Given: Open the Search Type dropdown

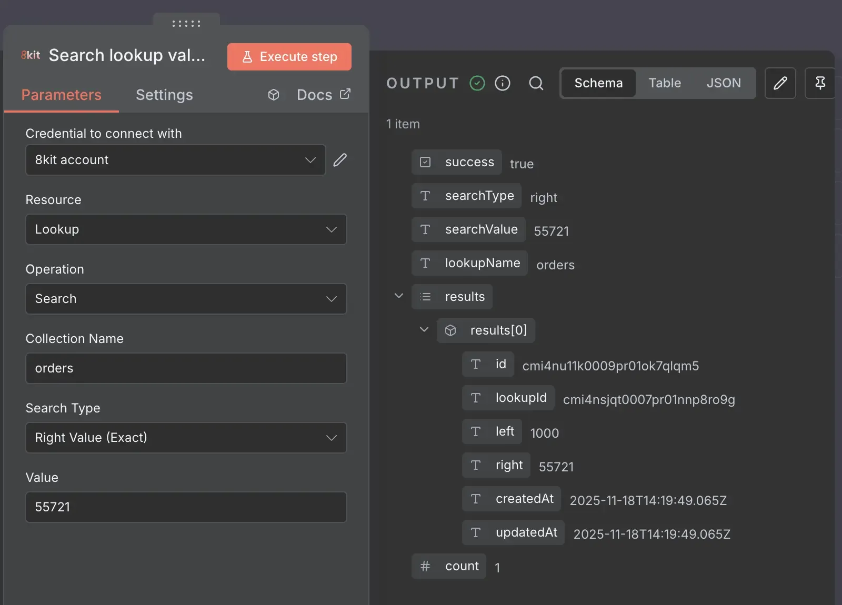Looking at the screenshot, I should pyautogui.click(x=186, y=438).
